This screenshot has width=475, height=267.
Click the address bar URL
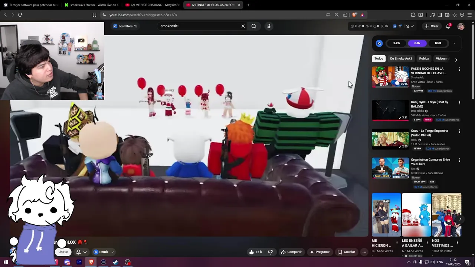click(143, 15)
